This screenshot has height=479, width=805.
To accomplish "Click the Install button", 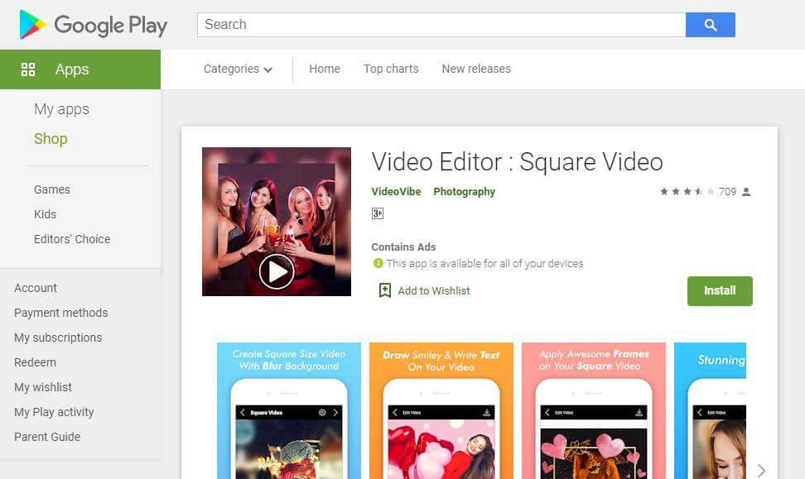I will (720, 290).
